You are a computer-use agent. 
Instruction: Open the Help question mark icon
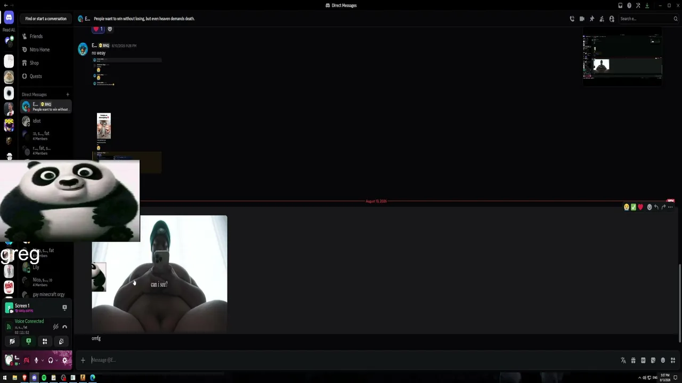(x=629, y=5)
